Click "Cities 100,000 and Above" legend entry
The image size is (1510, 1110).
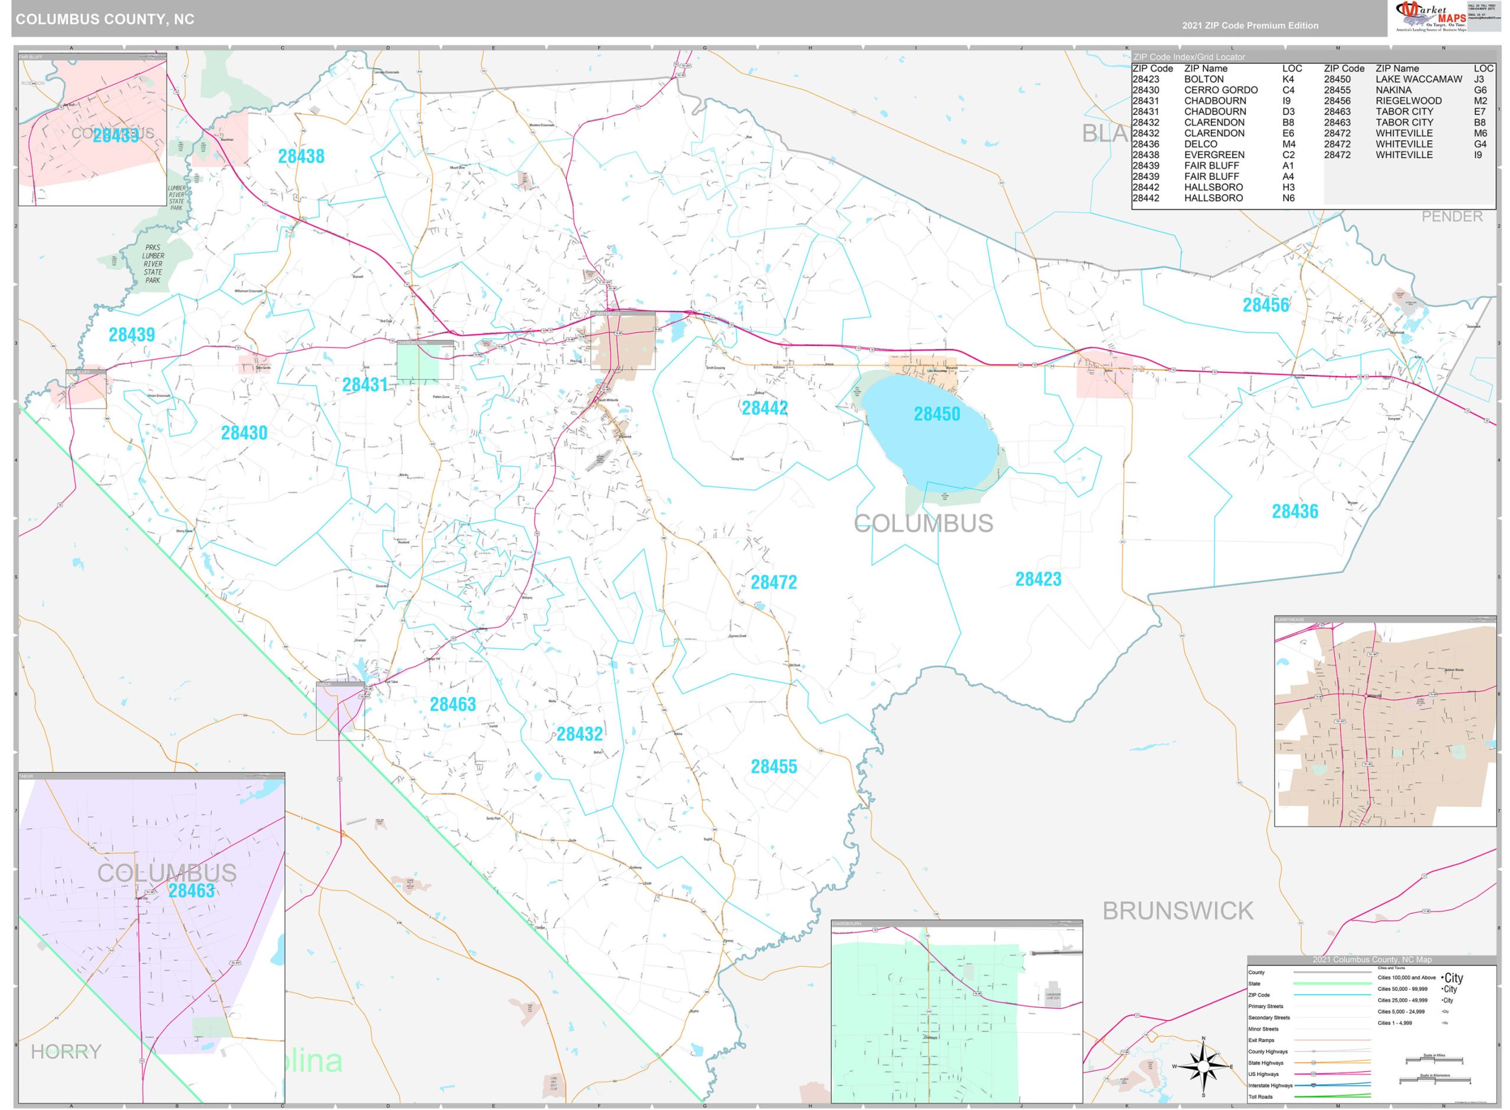click(x=1406, y=977)
